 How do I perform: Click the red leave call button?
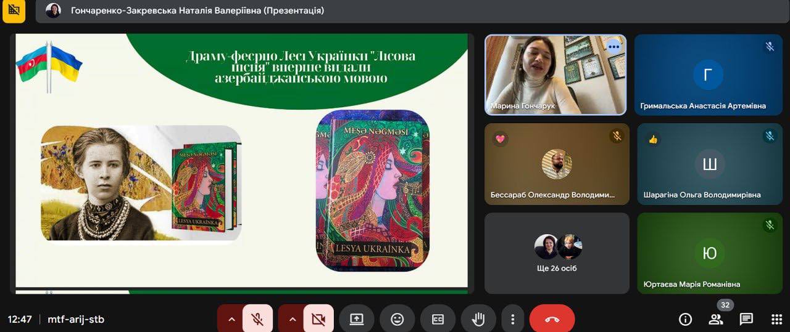pyautogui.click(x=552, y=319)
